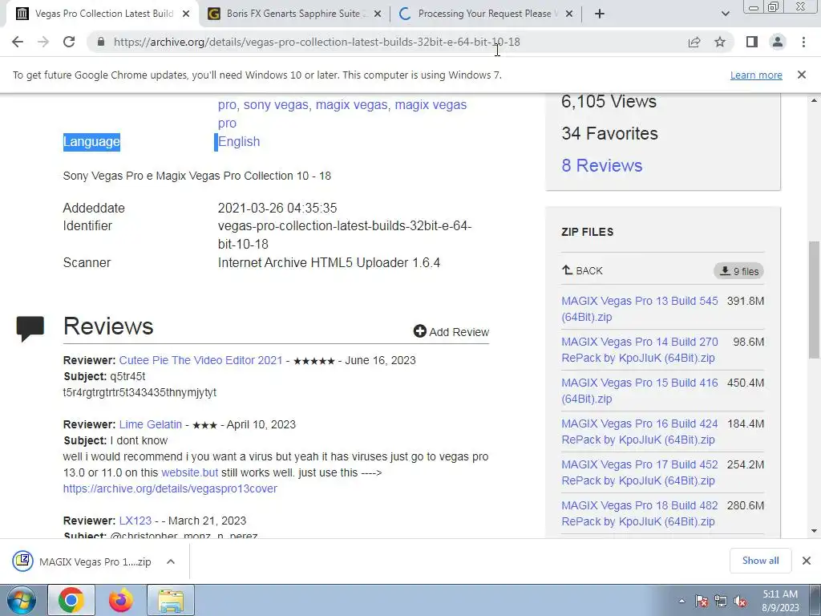Bookmark this page with star icon

720,42
